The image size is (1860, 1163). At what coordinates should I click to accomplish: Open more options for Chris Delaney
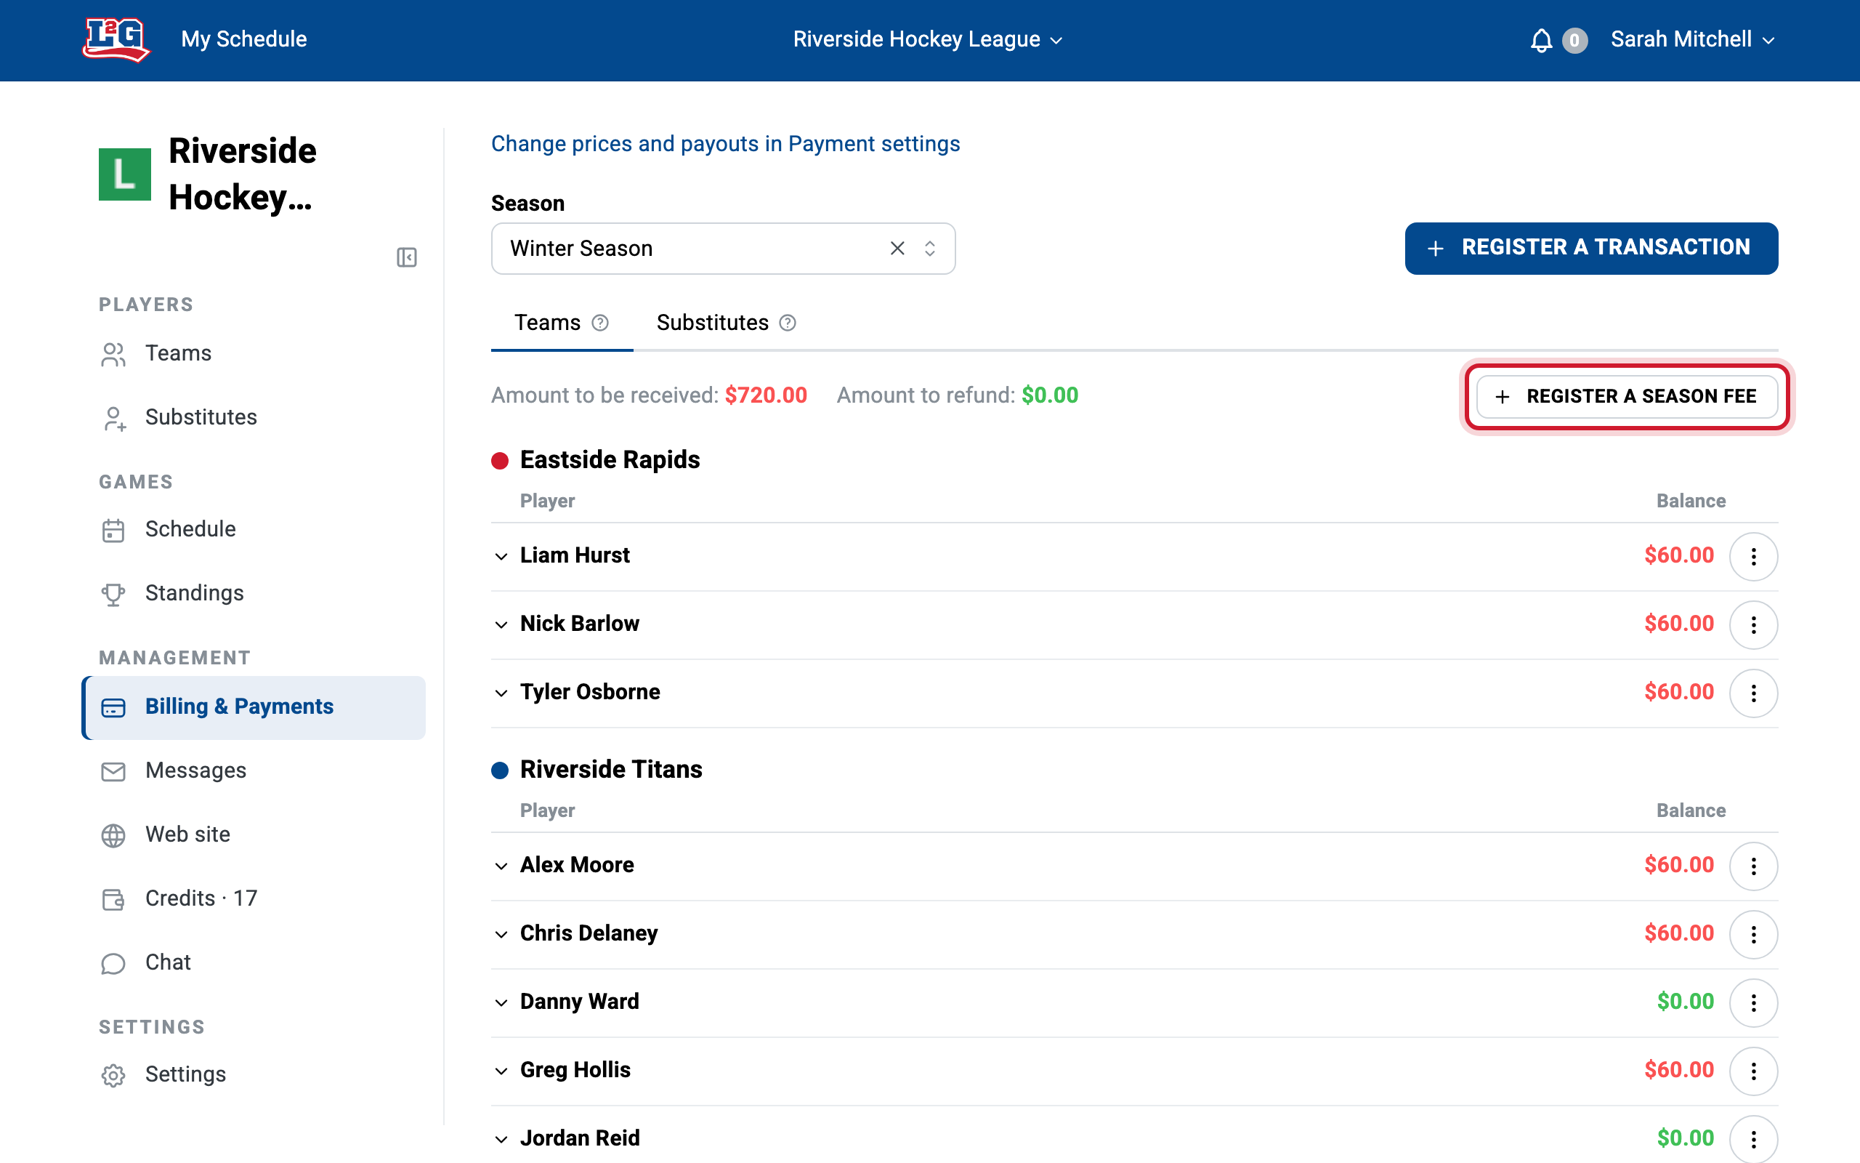point(1753,935)
